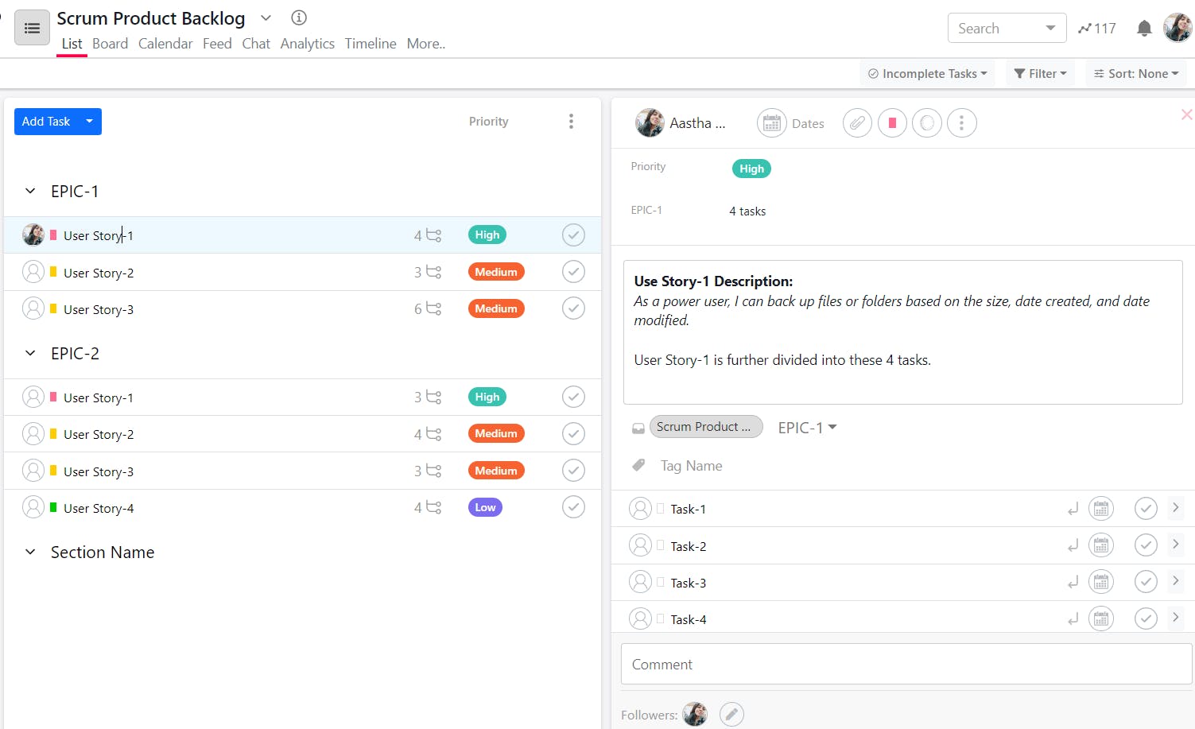Click the green color marker on User Story-4
1195x729 pixels.
pyautogui.click(x=53, y=507)
